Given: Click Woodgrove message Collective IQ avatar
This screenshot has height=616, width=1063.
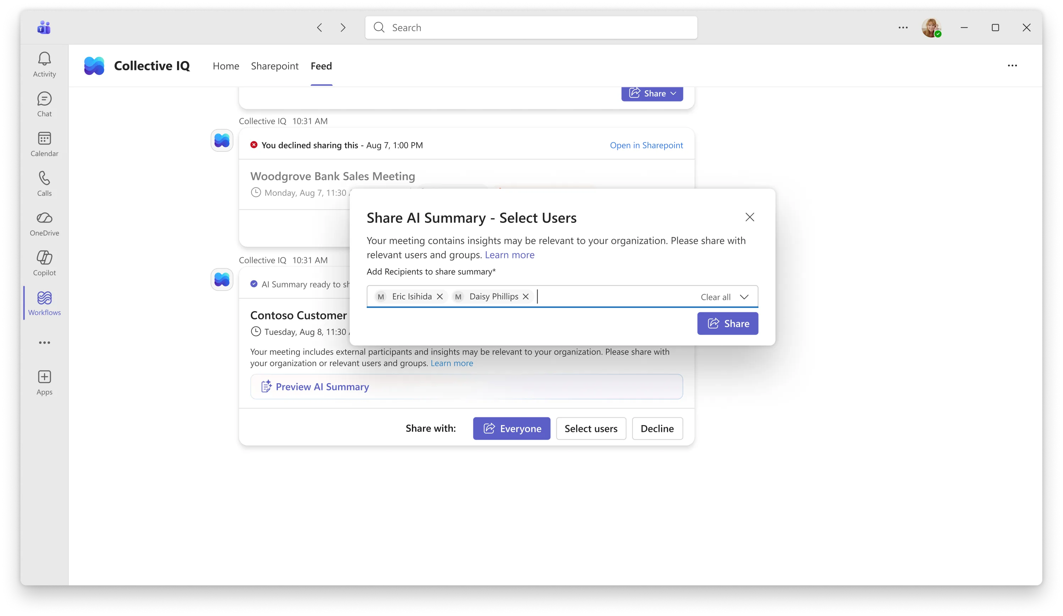Looking at the screenshot, I should tap(222, 141).
